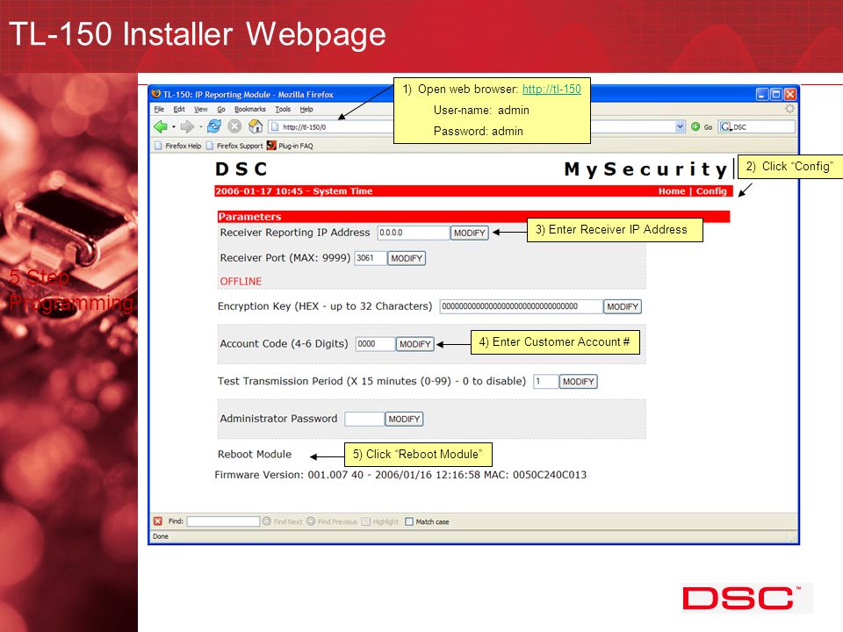Click the Find Next icon
843x632 pixels.
pyautogui.click(x=267, y=521)
